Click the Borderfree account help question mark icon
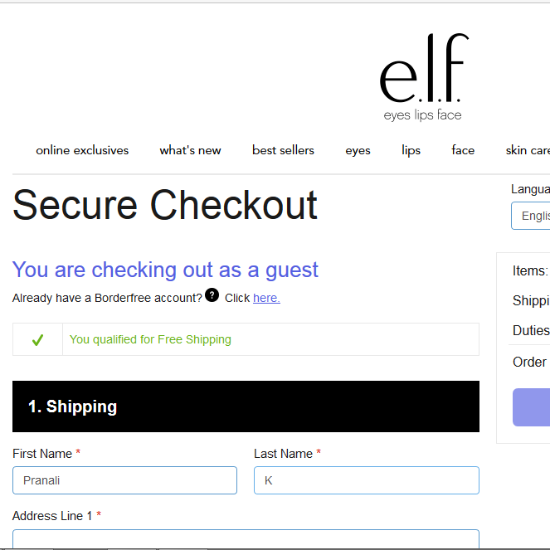The height and width of the screenshot is (550, 550). pos(212,295)
